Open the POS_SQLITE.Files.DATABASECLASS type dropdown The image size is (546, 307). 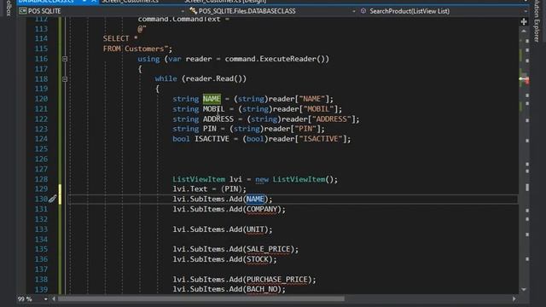tap(273, 11)
